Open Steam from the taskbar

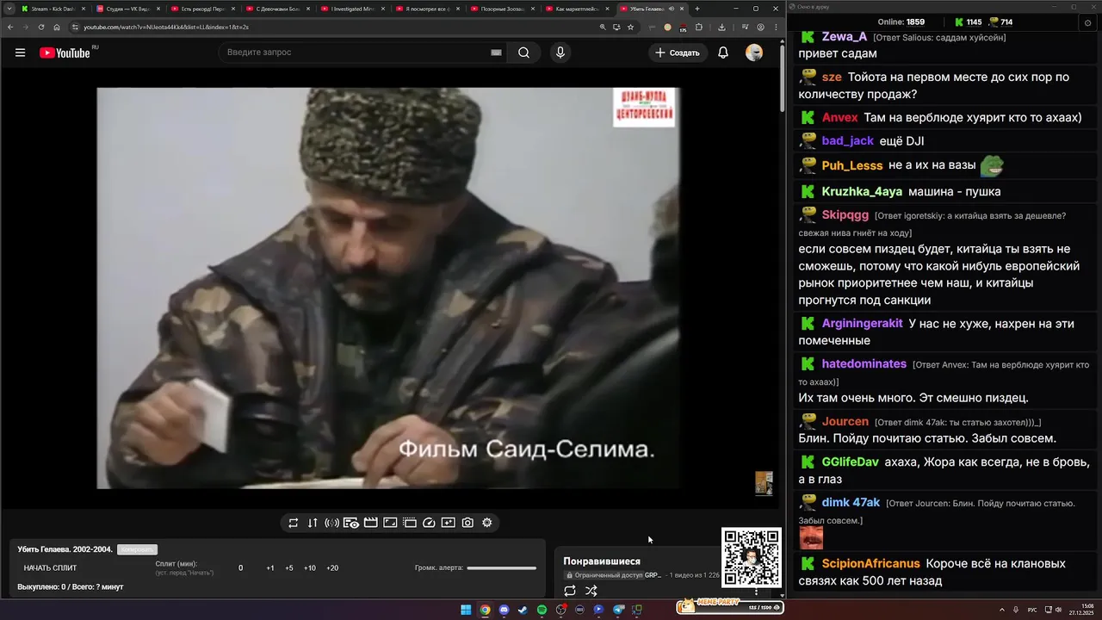tap(523, 610)
